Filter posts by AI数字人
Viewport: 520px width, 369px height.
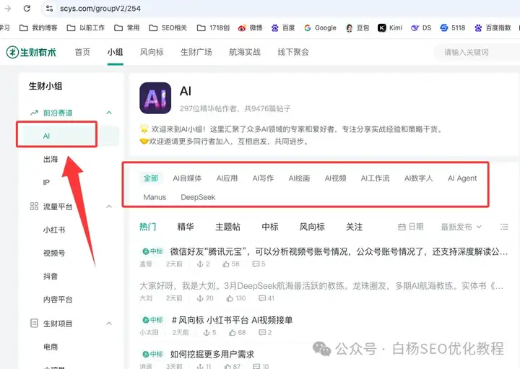pyautogui.click(x=418, y=178)
